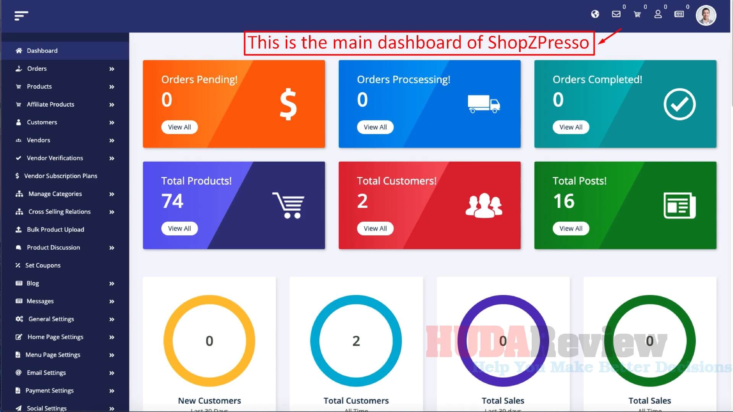This screenshot has height=412, width=733.
Task: Expand the Products submenu chevron
Action: tap(112, 87)
